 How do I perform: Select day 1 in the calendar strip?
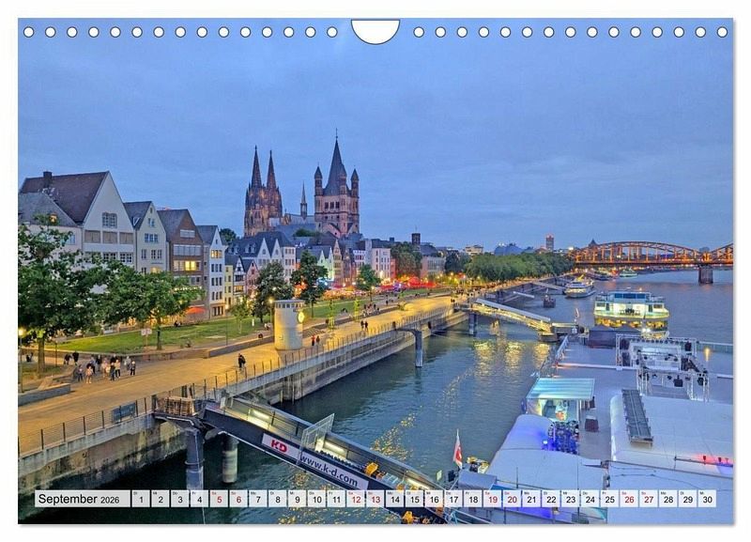coord(140,499)
